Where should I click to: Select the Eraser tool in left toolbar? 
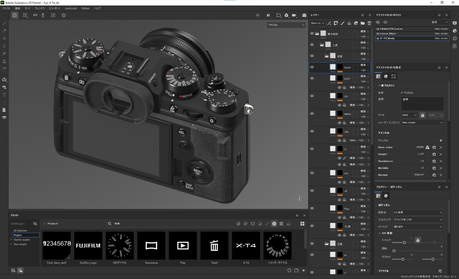click(x=4, y=31)
